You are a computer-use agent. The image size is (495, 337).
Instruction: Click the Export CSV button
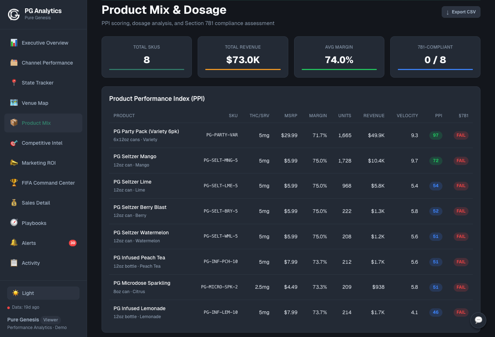click(x=461, y=12)
